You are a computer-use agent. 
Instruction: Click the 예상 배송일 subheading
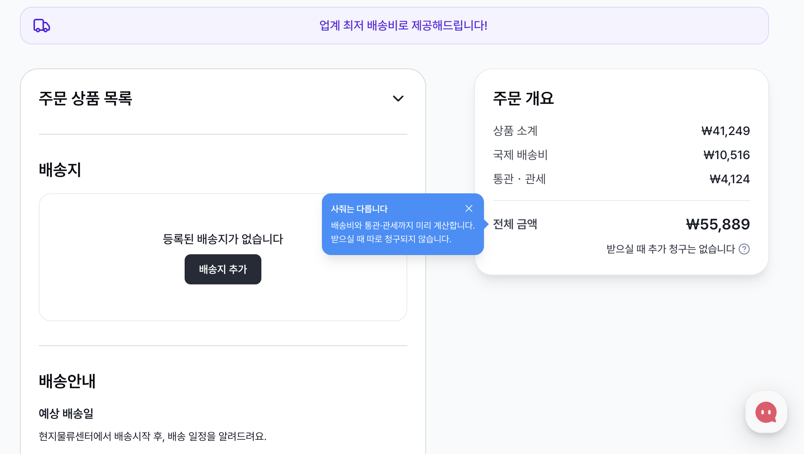pyautogui.click(x=66, y=414)
